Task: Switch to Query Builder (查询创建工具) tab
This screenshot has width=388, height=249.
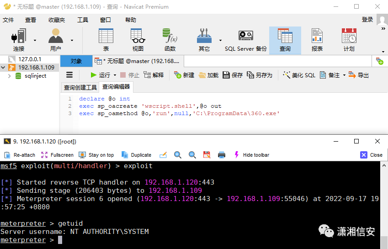Action: pos(80,88)
